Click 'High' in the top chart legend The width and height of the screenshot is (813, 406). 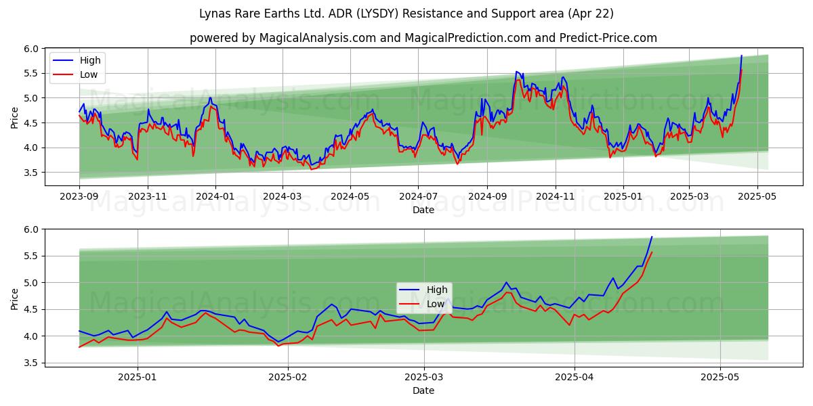tap(90, 60)
